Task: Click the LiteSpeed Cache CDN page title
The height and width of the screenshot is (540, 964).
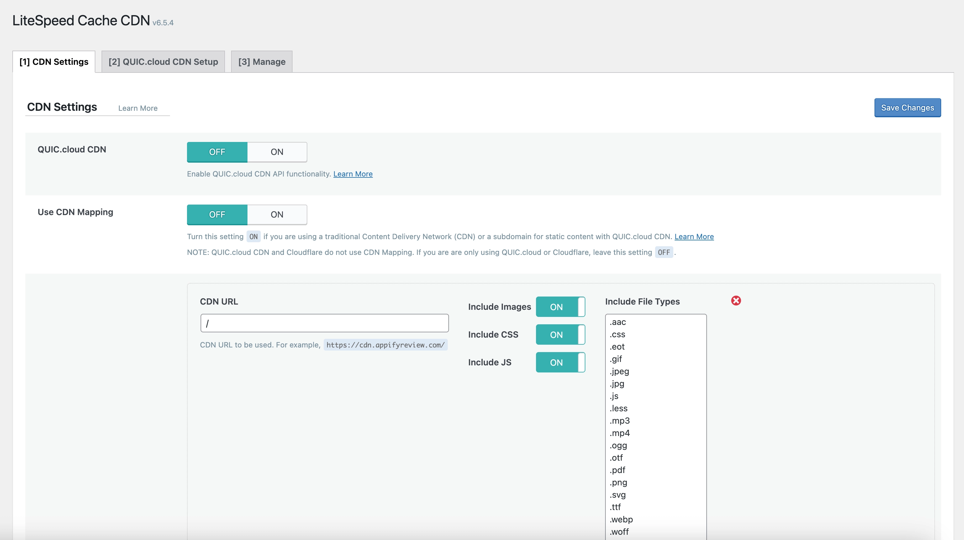Action: [x=81, y=21]
